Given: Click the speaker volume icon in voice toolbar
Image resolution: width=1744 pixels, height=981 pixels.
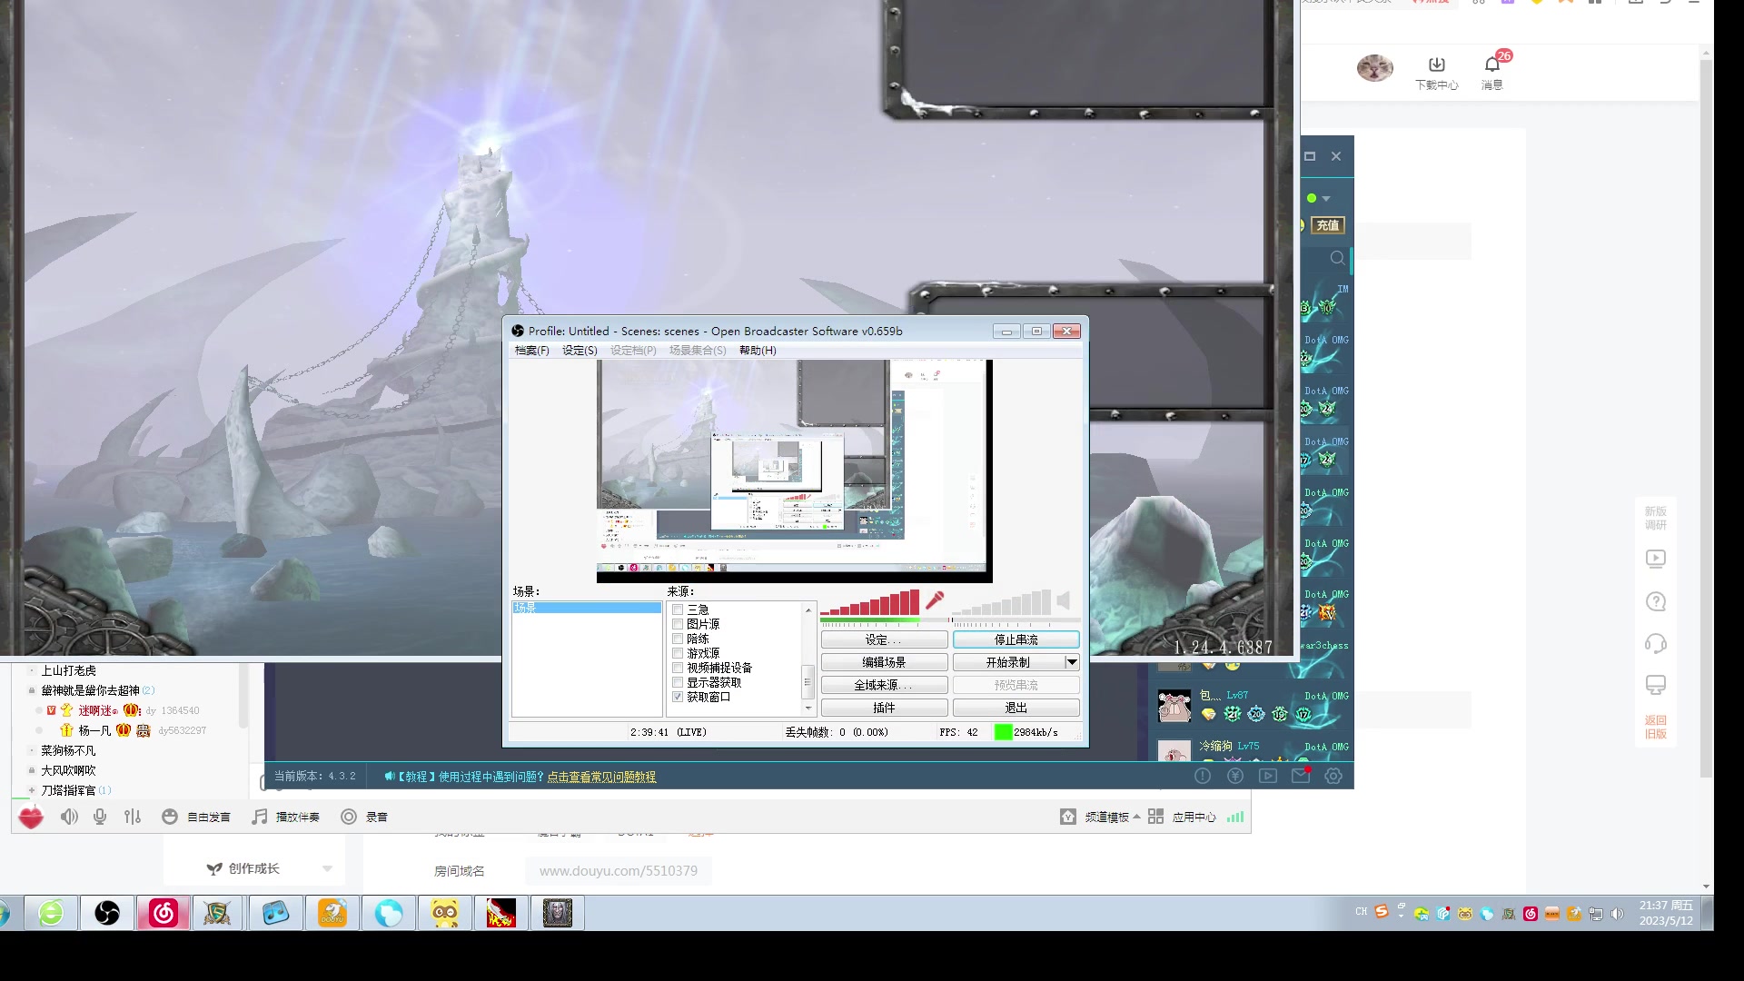Looking at the screenshot, I should [69, 817].
